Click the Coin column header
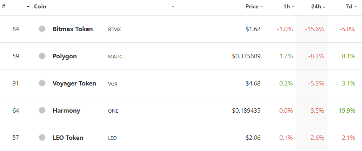Viewport: 362px width, 151px height. 40,7
